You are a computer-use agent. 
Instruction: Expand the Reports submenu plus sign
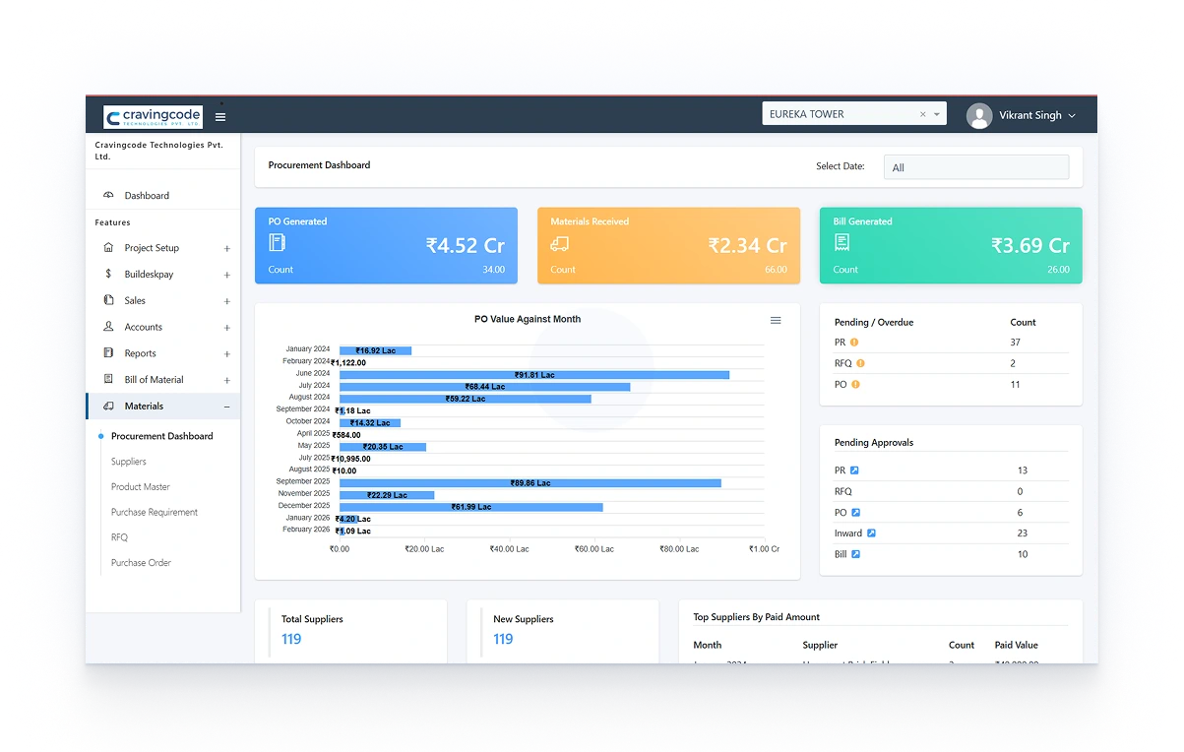click(227, 354)
